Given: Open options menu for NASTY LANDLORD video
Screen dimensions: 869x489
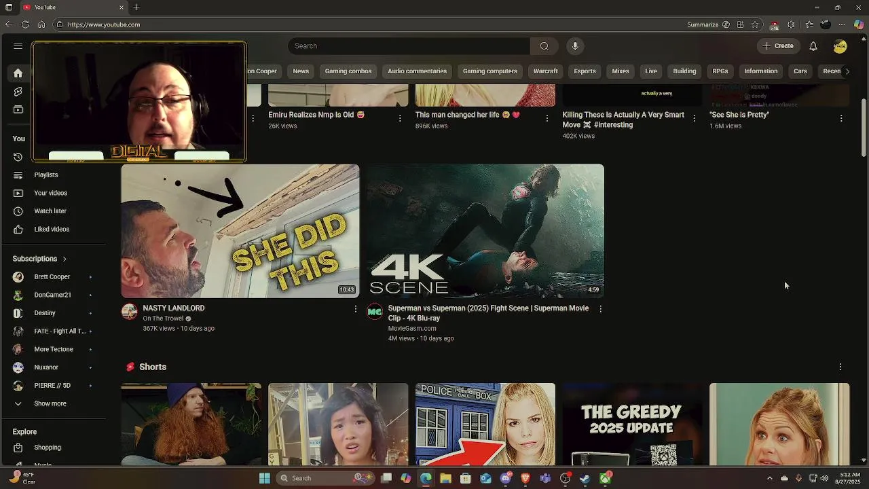Looking at the screenshot, I should tap(355, 309).
